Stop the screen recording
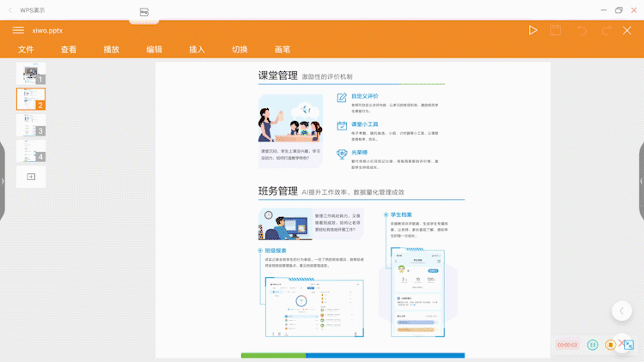Viewport: 644px width, 362px height. click(x=611, y=344)
